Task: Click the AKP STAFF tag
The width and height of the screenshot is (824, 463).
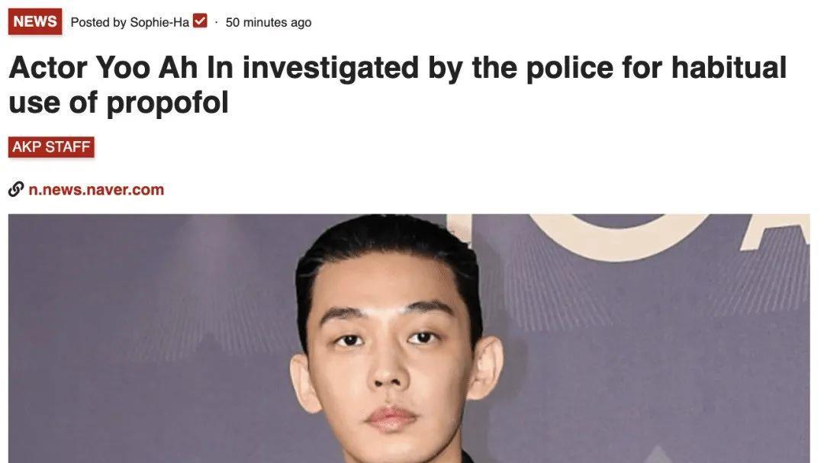Action: coord(52,146)
